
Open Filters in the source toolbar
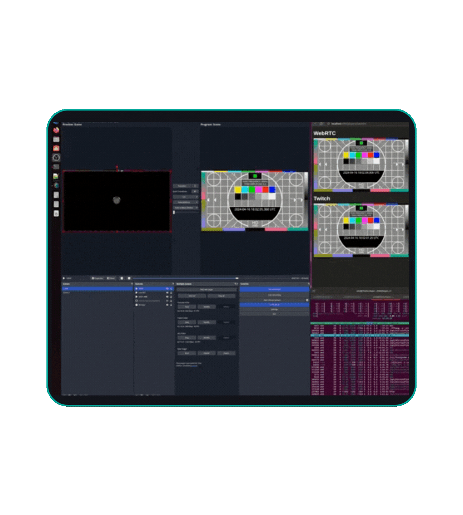coord(111,278)
